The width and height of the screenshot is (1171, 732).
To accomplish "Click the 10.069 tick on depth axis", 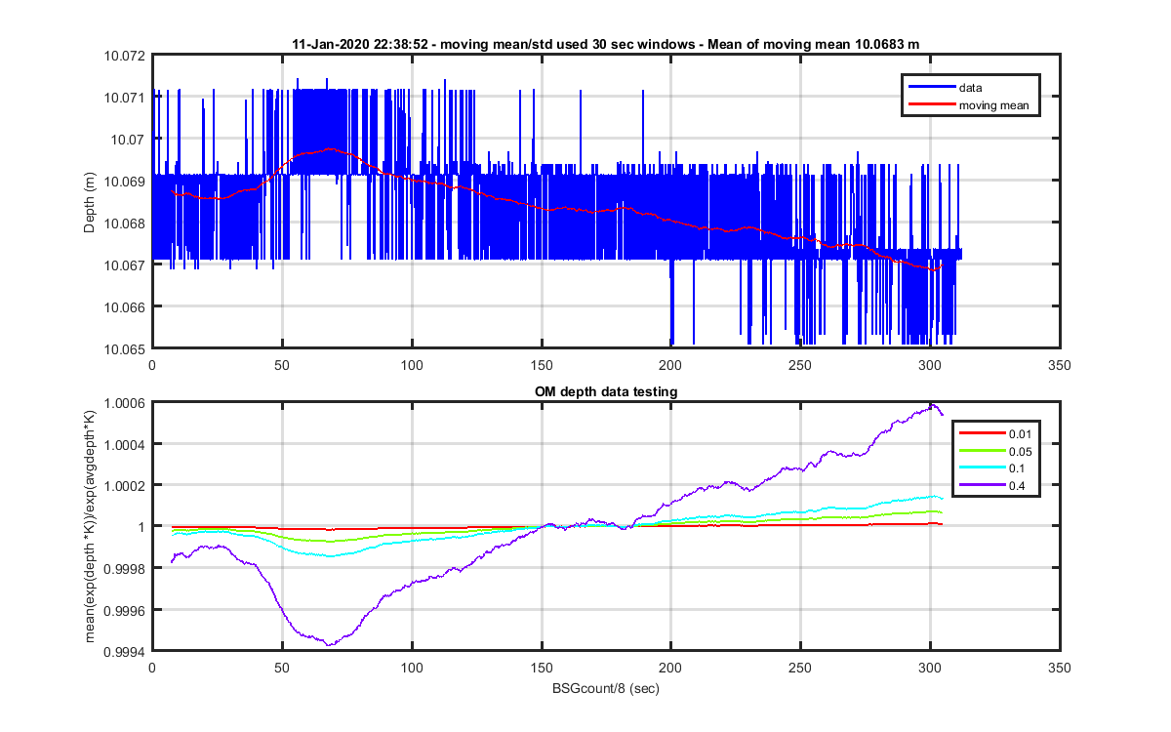I will click(125, 182).
